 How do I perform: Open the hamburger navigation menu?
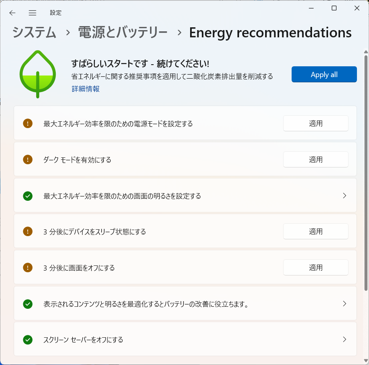coord(32,13)
